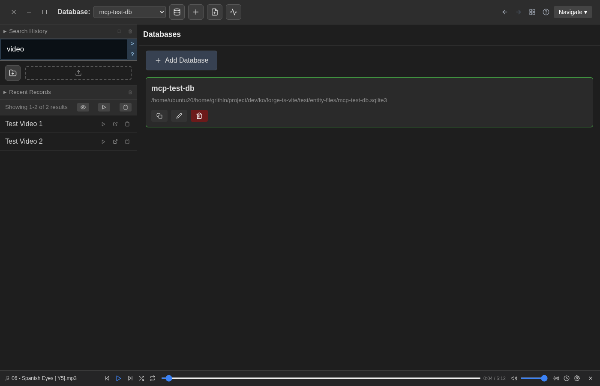Click the search field containing video
This screenshot has width=600, height=386.
pyautogui.click(x=64, y=49)
